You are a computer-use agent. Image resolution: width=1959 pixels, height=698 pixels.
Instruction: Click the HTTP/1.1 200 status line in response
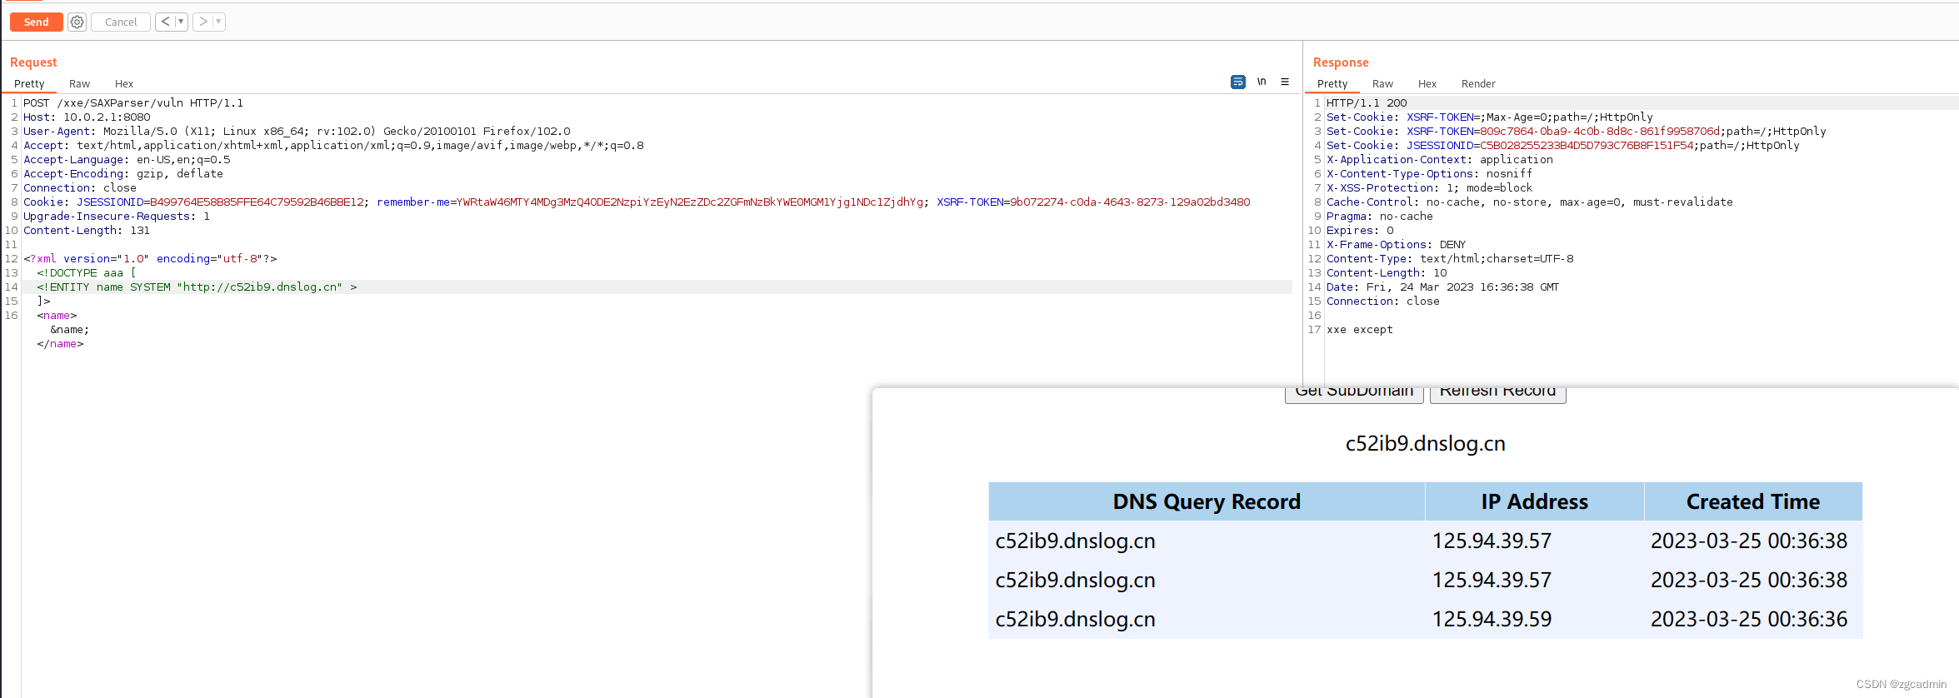tap(1367, 103)
